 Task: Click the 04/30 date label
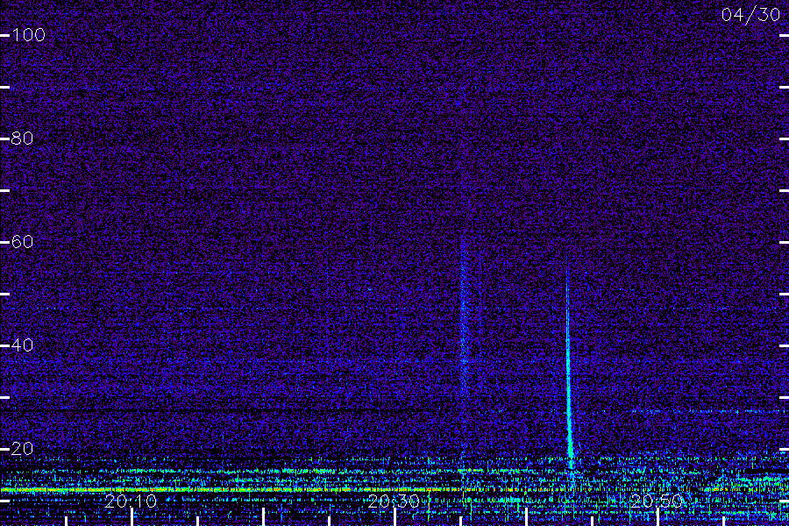click(x=750, y=15)
